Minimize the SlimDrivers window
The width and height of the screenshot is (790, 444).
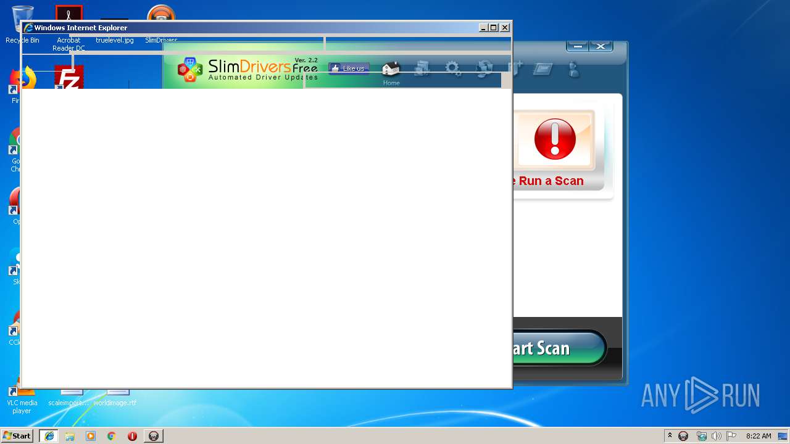[578, 46]
